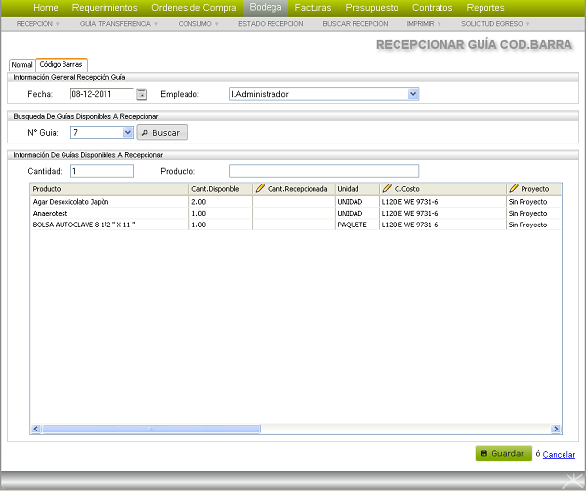Open BUSCAR RECEPCIÓN page

coord(356,24)
